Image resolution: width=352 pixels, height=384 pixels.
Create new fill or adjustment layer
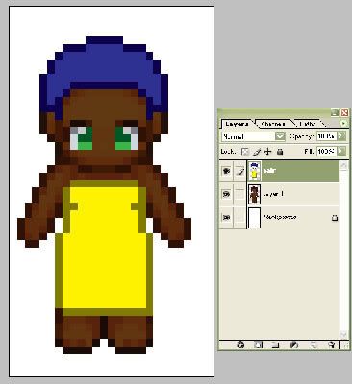[294, 346]
